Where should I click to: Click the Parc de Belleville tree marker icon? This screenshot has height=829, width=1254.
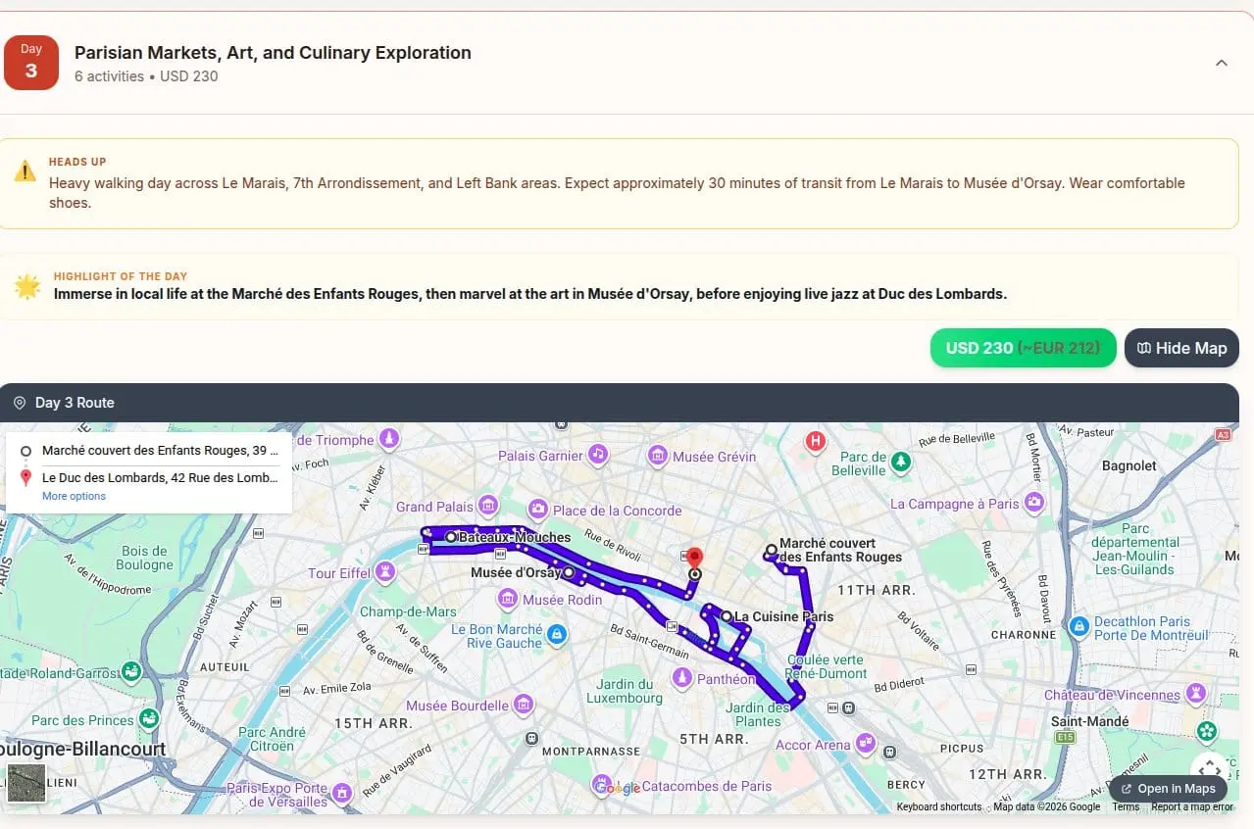pyautogui.click(x=901, y=461)
